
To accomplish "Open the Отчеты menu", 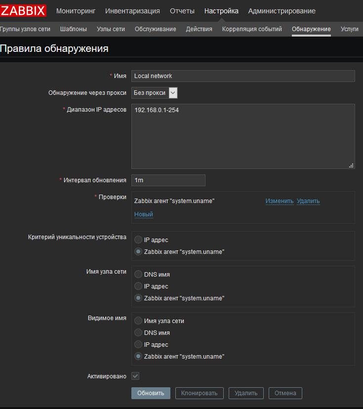I will click(x=182, y=11).
